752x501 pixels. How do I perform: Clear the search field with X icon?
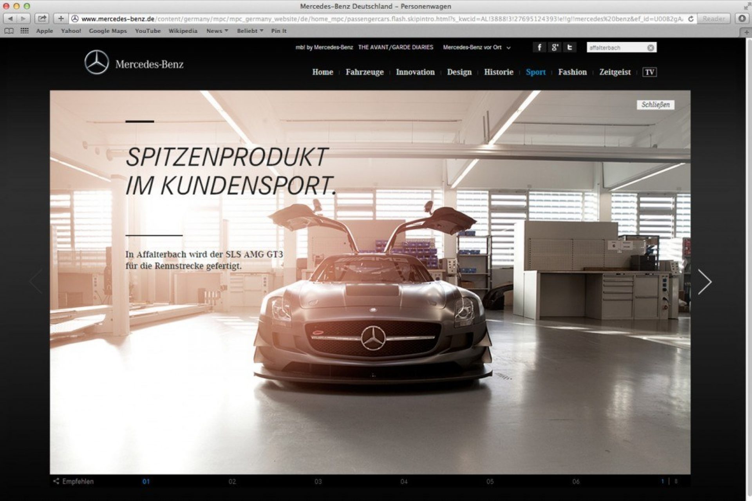tap(651, 48)
